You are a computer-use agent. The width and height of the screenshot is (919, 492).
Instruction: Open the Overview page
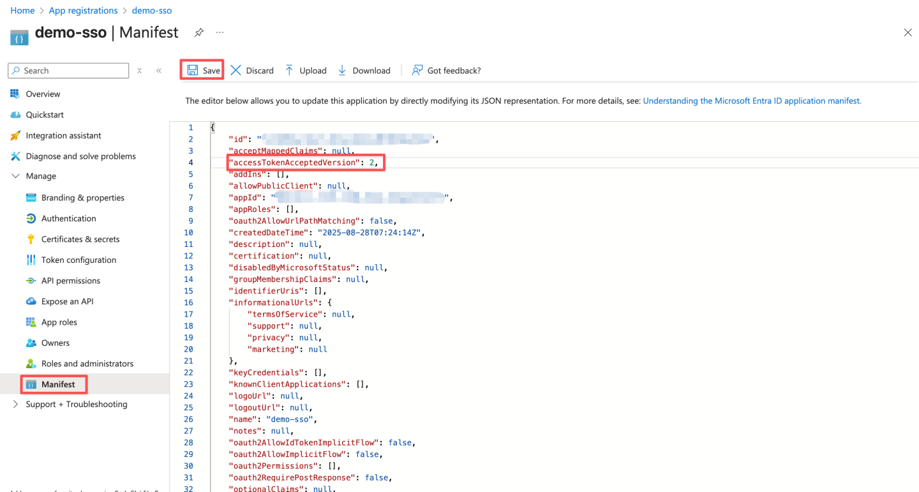tap(43, 94)
